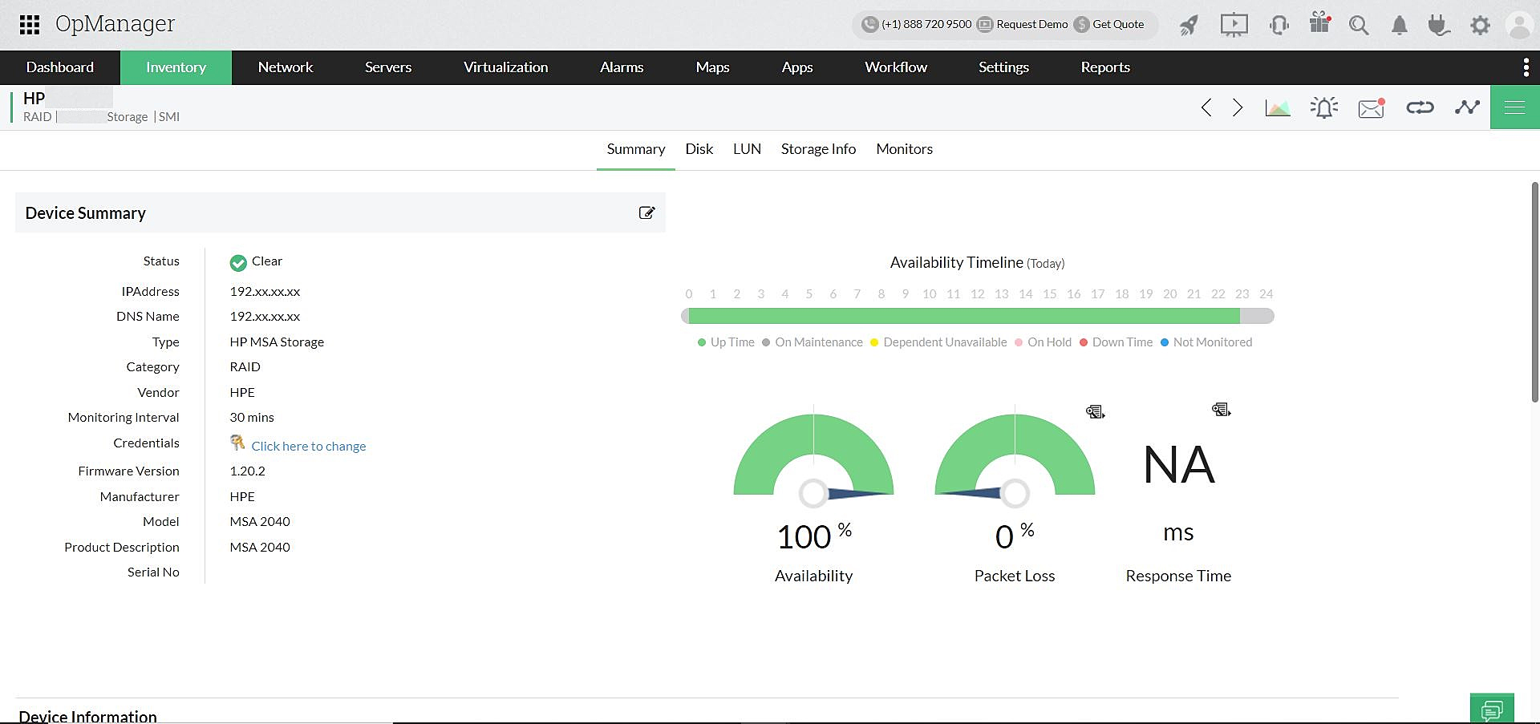Click the support headset icon in top bar
1540x724 pixels.
point(1279,25)
